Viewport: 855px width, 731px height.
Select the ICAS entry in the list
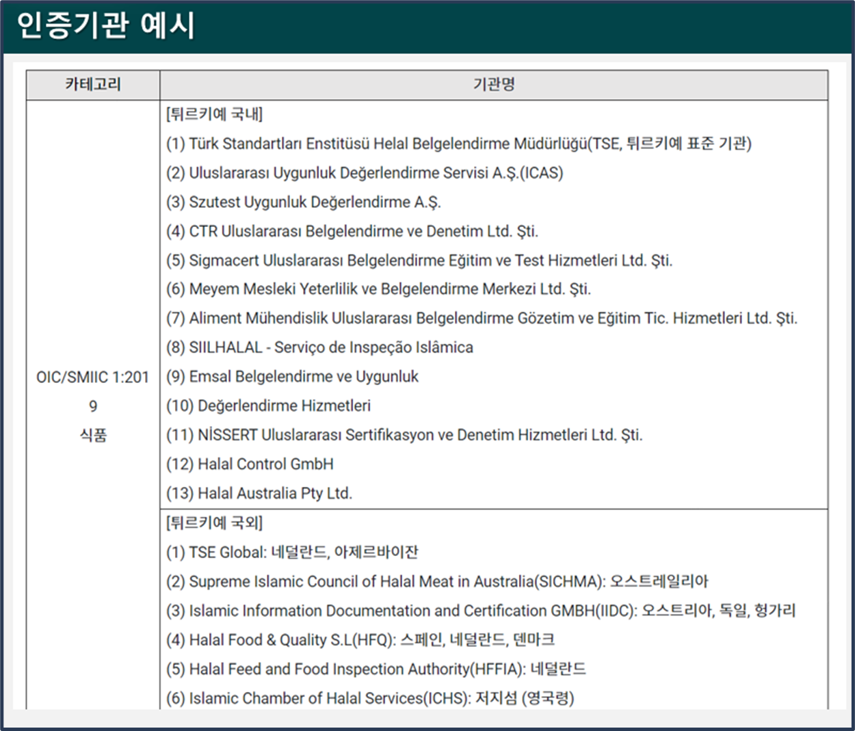(x=365, y=173)
